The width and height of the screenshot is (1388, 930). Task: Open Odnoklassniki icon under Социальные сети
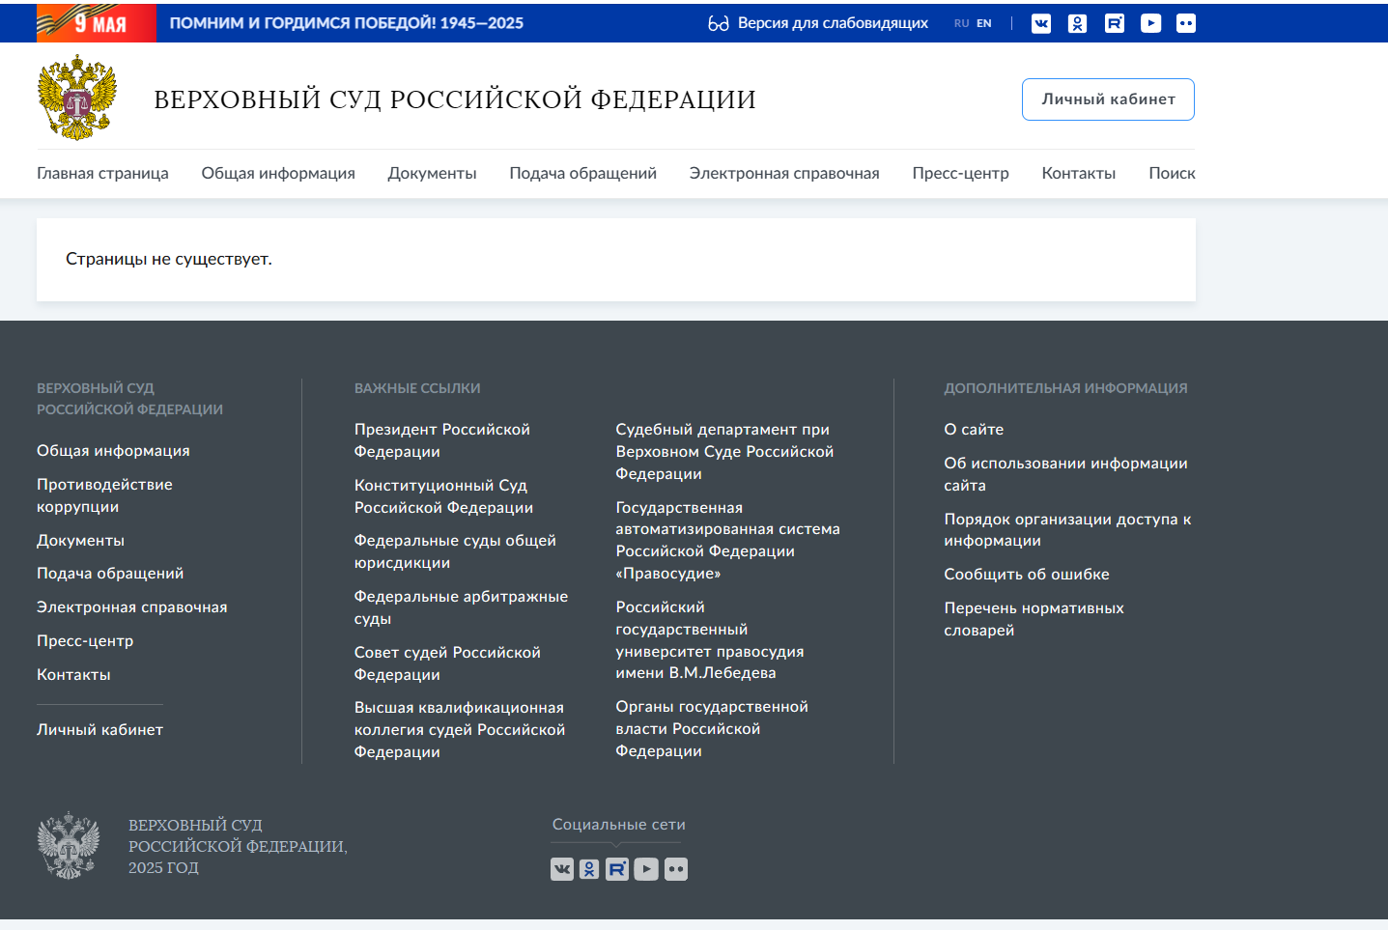click(x=589, y=869)
